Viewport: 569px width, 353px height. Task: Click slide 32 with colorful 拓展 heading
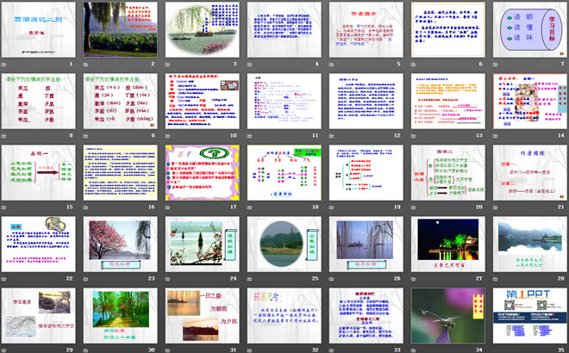[284, 315]
